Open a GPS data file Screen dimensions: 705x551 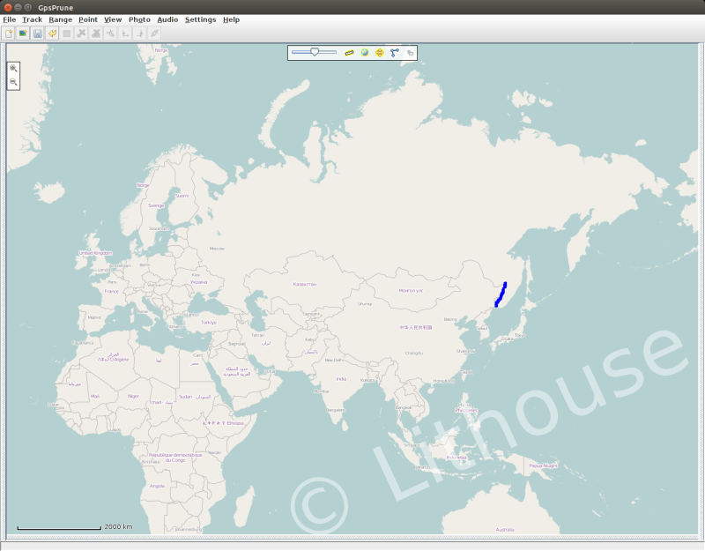9,34
